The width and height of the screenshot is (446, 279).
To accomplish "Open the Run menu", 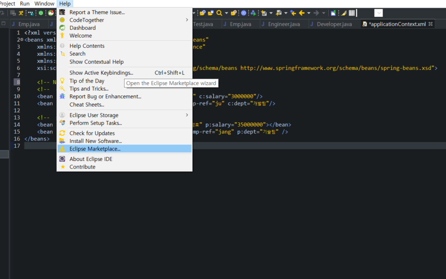I will (25, 4).
